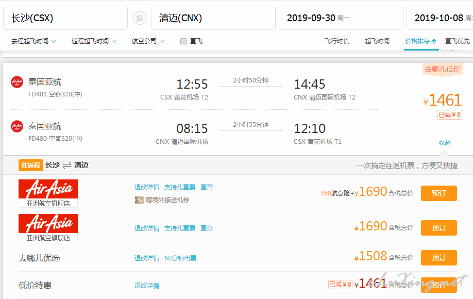Select 直飞优先 direct-first sorting tab
The height and width of the screenshot is (299, 473).
point(458,41)
